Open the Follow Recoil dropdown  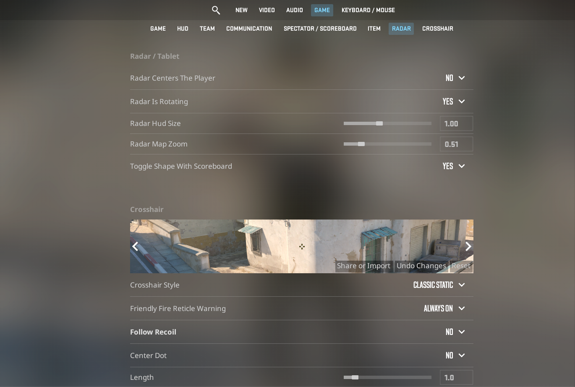(455, 332)
